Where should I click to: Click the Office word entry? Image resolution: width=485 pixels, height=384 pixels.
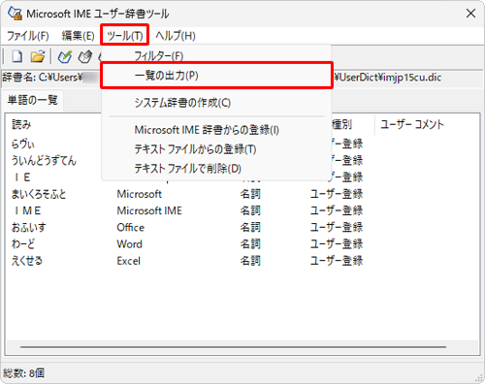[x=131, y=228]
